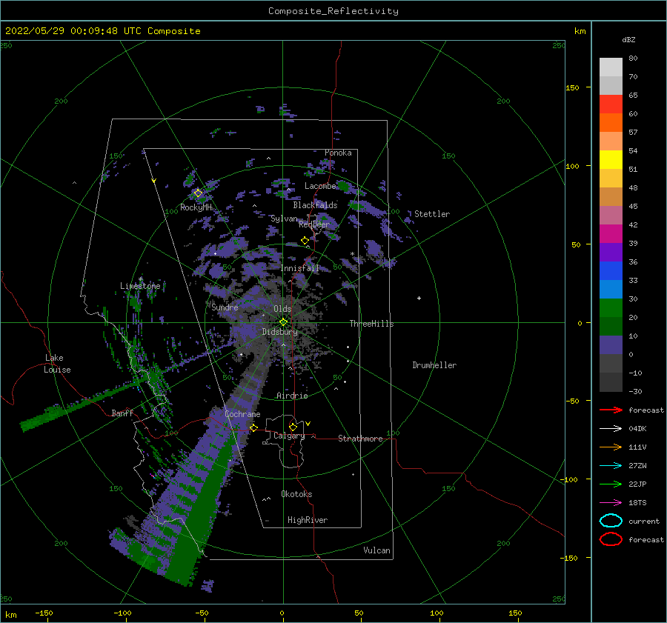Click the Calgary city label
This screenshot has height=623, width=667.
289,436
